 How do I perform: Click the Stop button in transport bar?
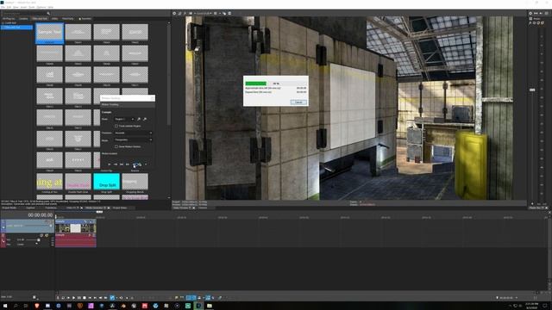pos(85,298)
